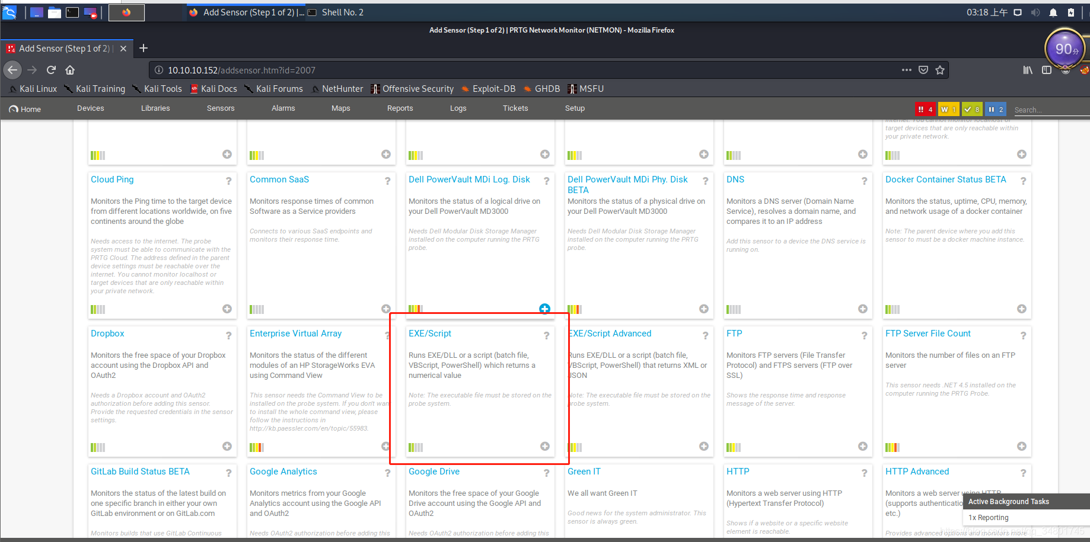1090x542 pixels.
Task: Open the yellow warning sensors counter
Action: [948, 109]
